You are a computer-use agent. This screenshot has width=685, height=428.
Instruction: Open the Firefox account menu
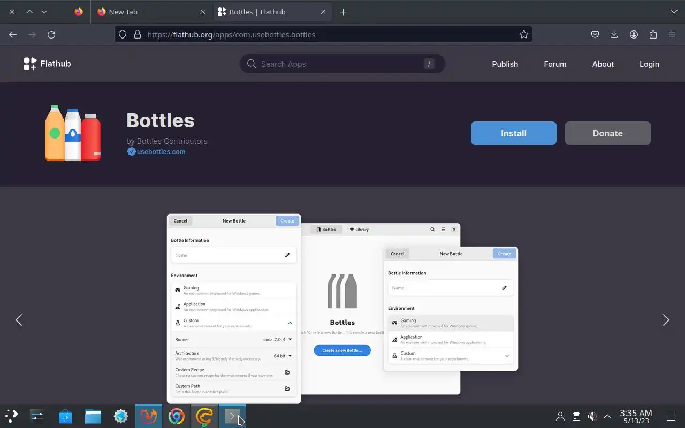[634, 34]
